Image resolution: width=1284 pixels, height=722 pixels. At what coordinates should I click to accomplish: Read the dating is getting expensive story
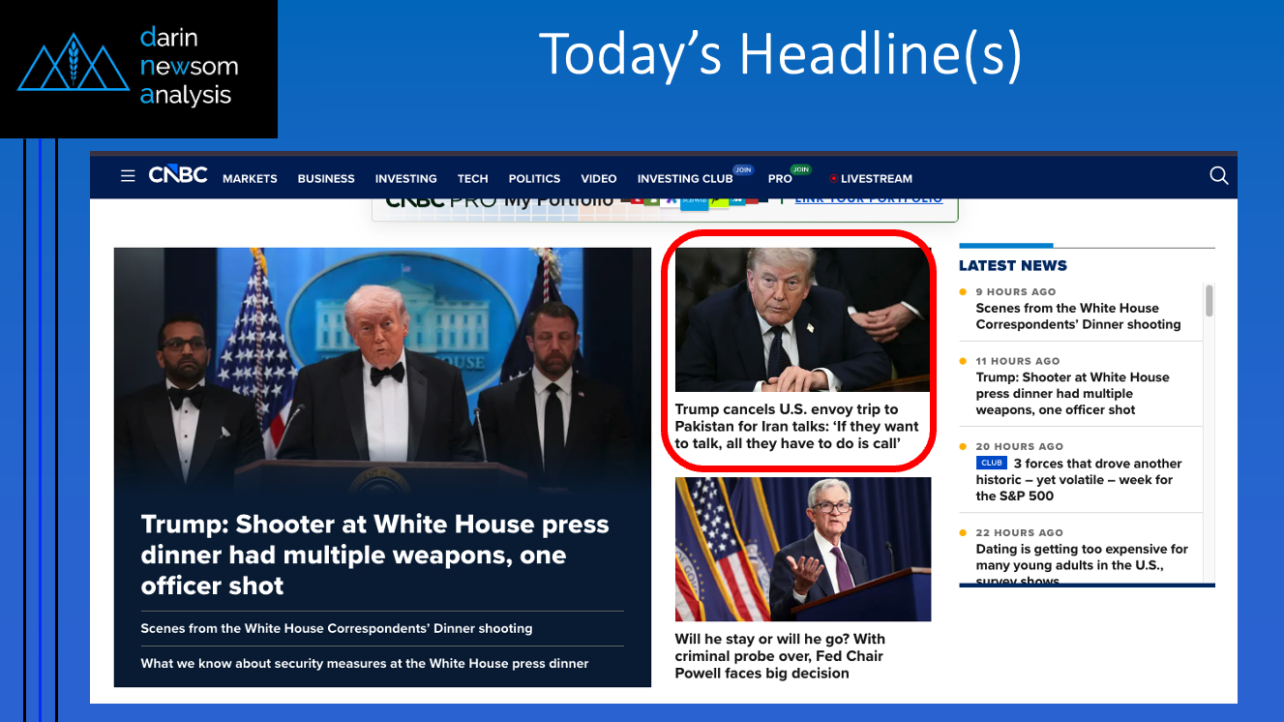[x=1081, y=557]
